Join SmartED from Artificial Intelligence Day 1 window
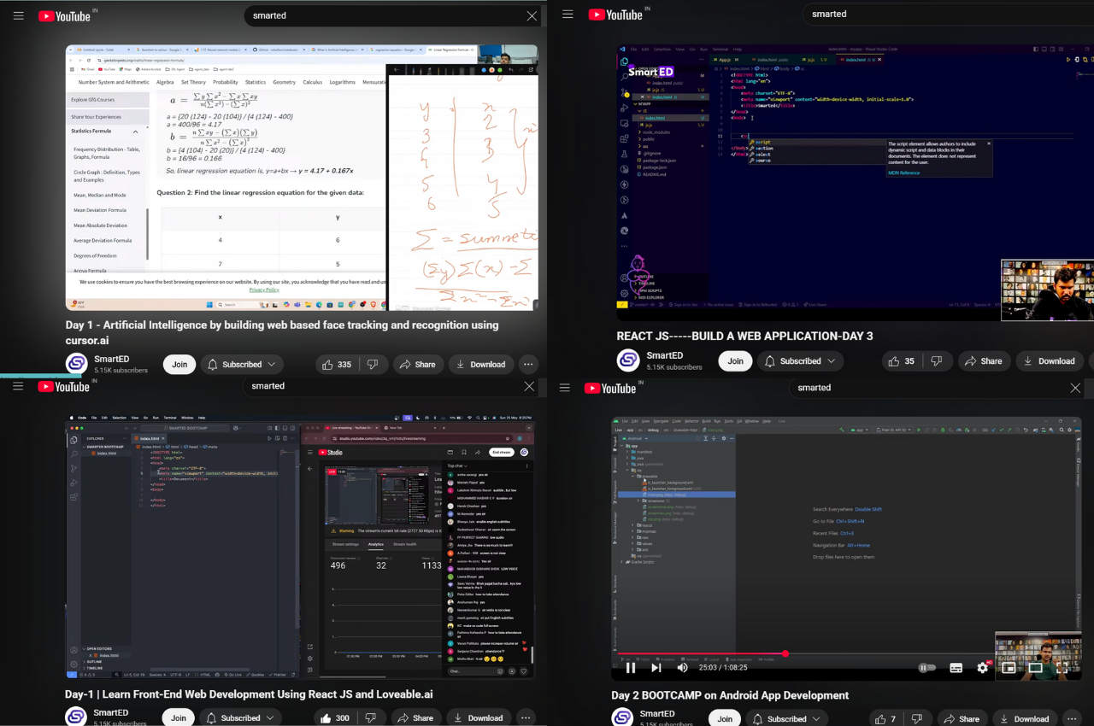 tap(179, 365)
